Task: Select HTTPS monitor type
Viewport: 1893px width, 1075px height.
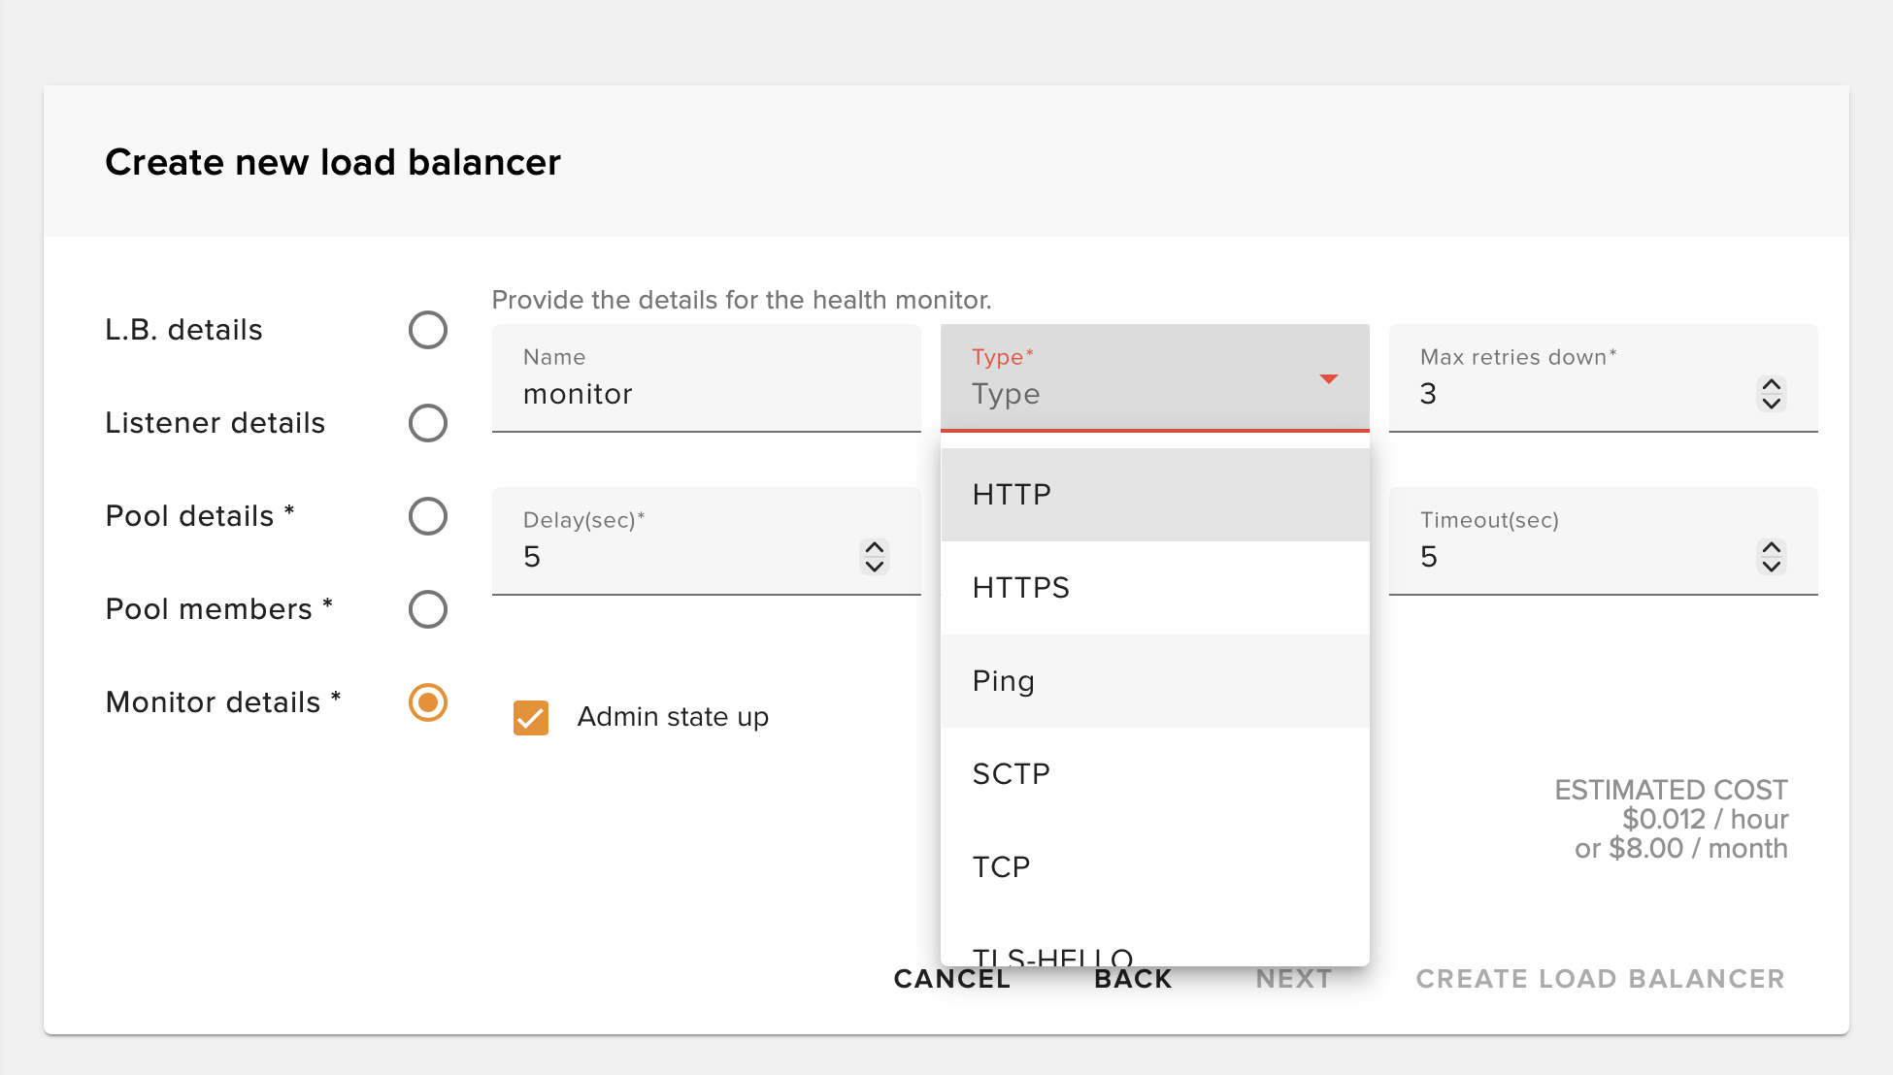Action: (1020, 587)
